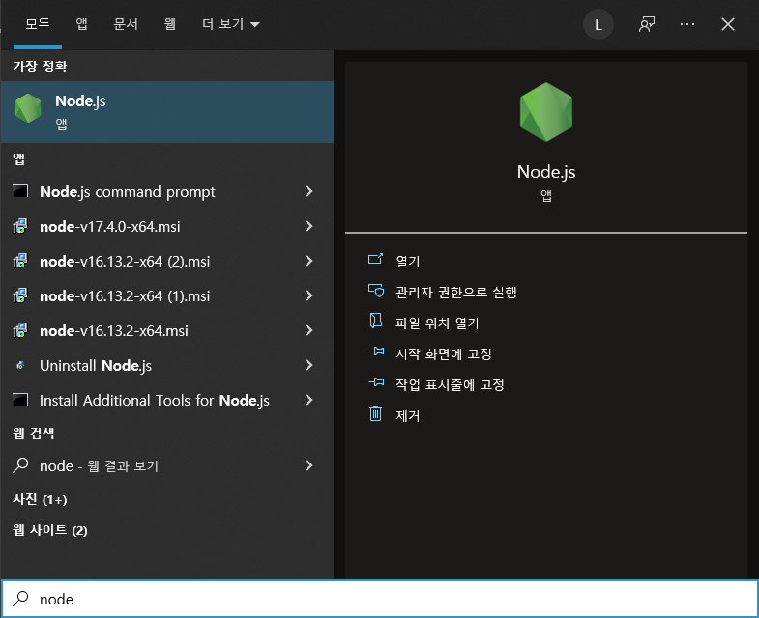Expand node-v16.13.2-x64.msi details arrow

[x=308, y=331]
